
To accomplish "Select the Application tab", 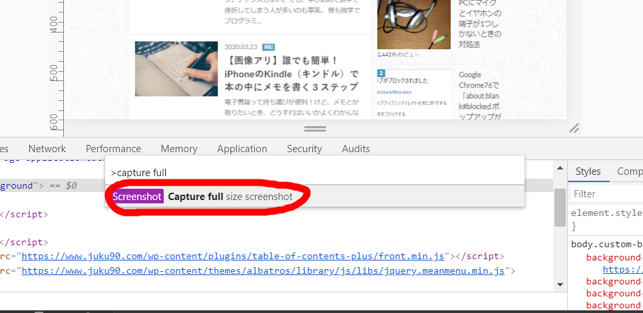I will pos(242,148).
